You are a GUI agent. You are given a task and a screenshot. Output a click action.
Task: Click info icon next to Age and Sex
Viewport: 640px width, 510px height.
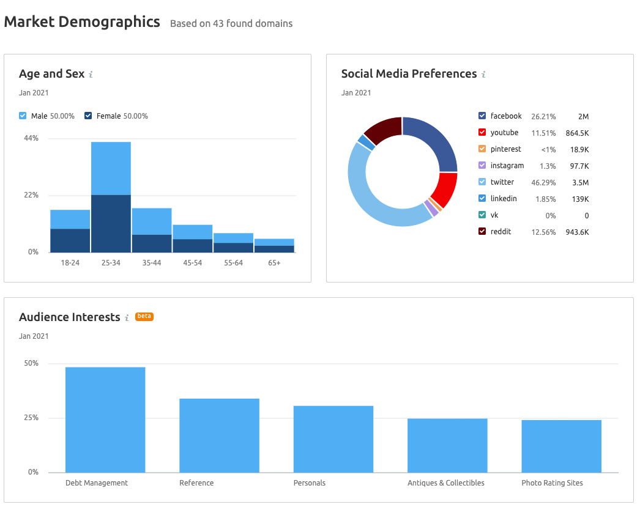pyautogui.click(x=91, y=75)
